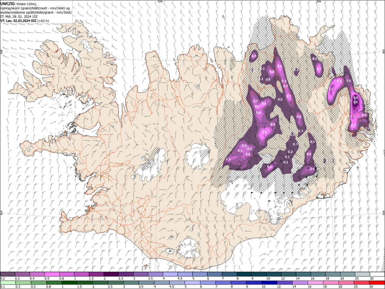This screenshot has height=289, width=385.
Task: Click the 0.9 precipitation value on the map
Action: pos(339,81)
